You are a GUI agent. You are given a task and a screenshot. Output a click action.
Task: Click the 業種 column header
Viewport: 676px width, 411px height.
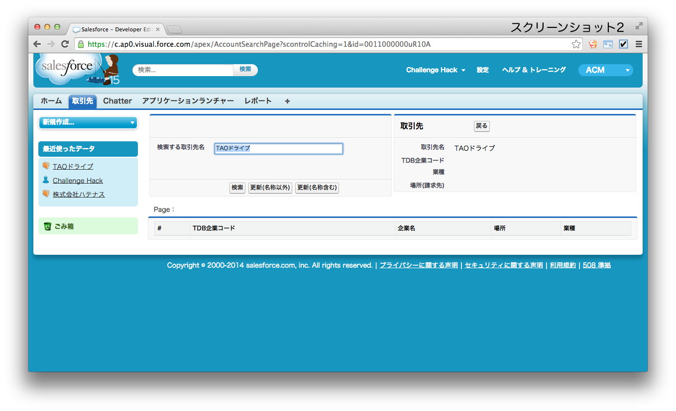point(595,228)
